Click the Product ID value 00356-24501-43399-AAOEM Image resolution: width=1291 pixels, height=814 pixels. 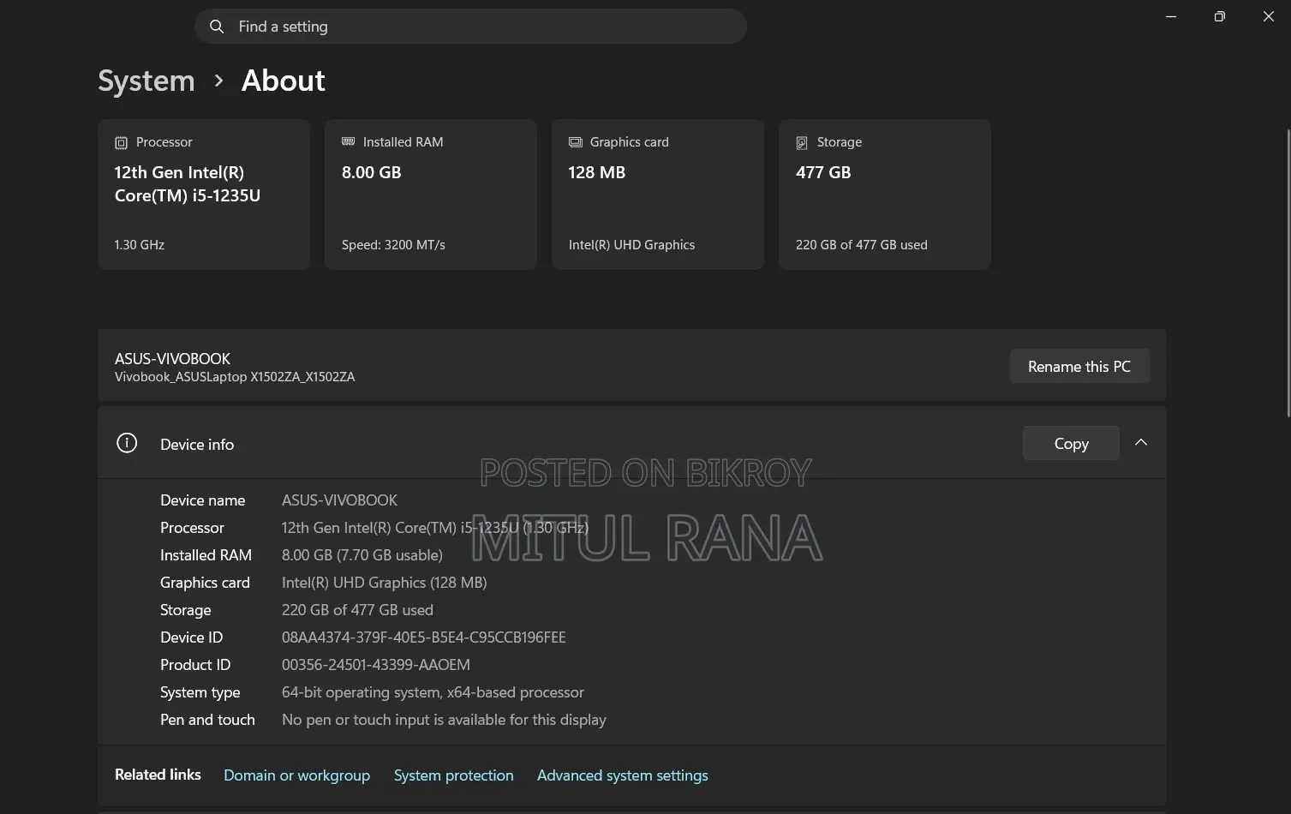tap(376, 665)
